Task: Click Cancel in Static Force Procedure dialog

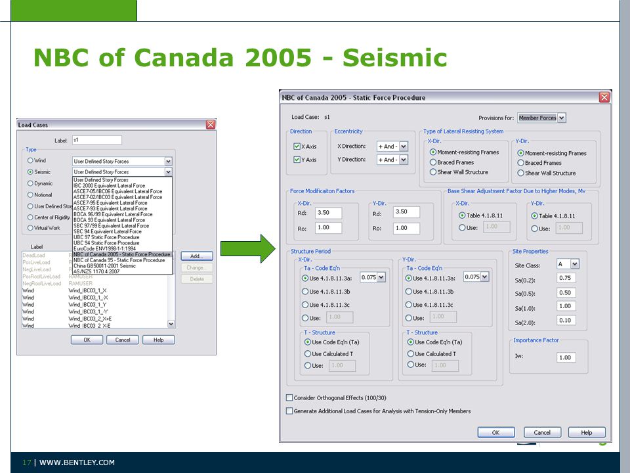Action: (x=542, y=432)
